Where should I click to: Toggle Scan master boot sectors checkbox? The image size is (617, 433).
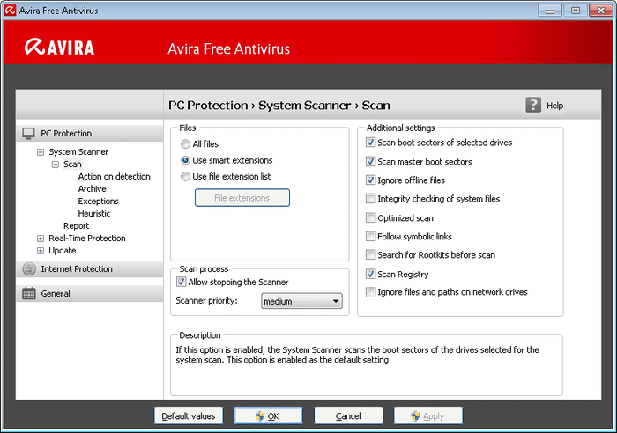coord(370,161)
